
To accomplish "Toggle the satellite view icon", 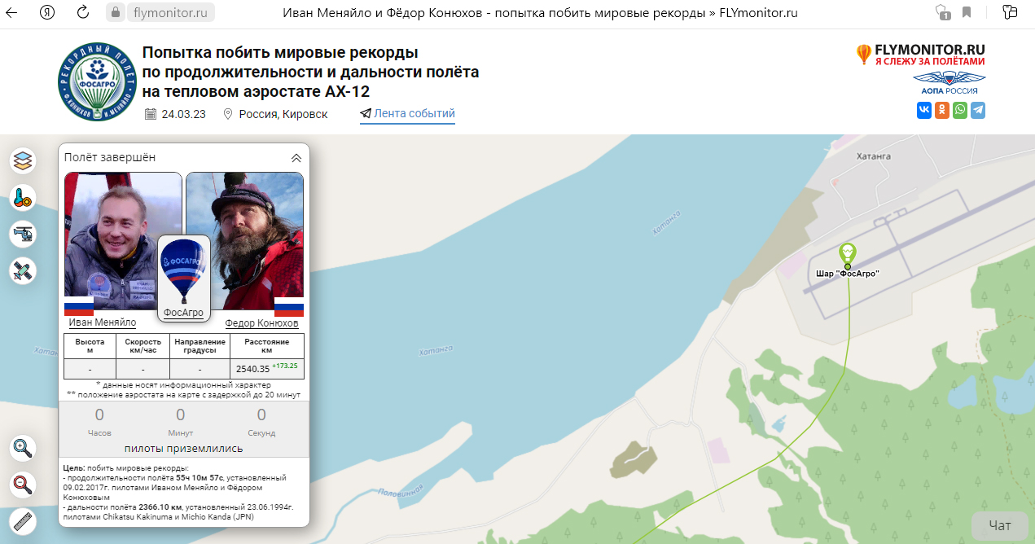I will coord(23,271).
